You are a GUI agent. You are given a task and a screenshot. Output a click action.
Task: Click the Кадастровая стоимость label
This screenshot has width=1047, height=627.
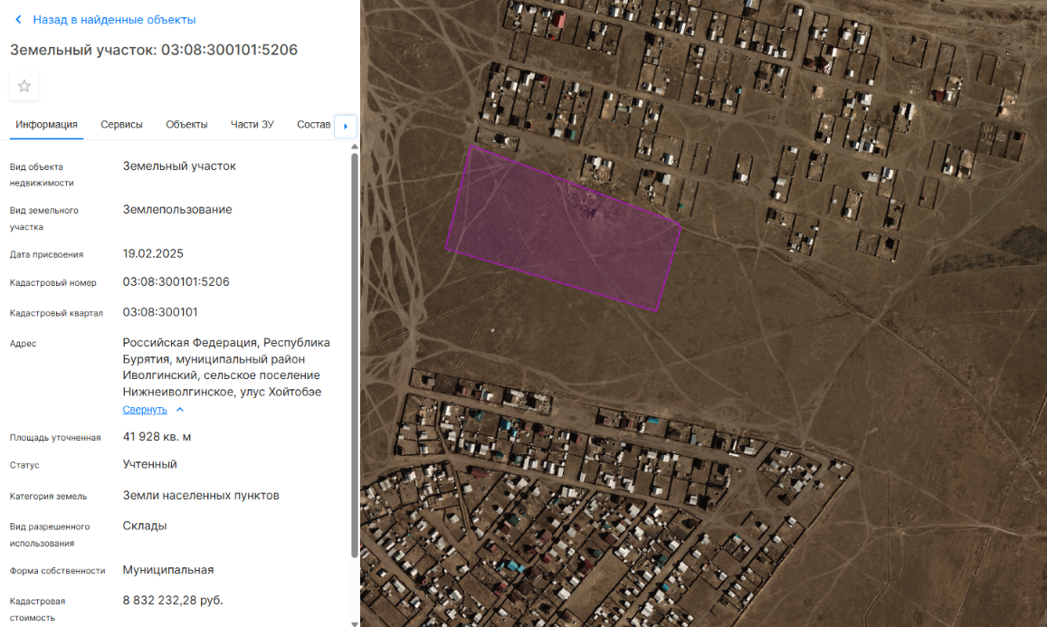click(37, 610)
